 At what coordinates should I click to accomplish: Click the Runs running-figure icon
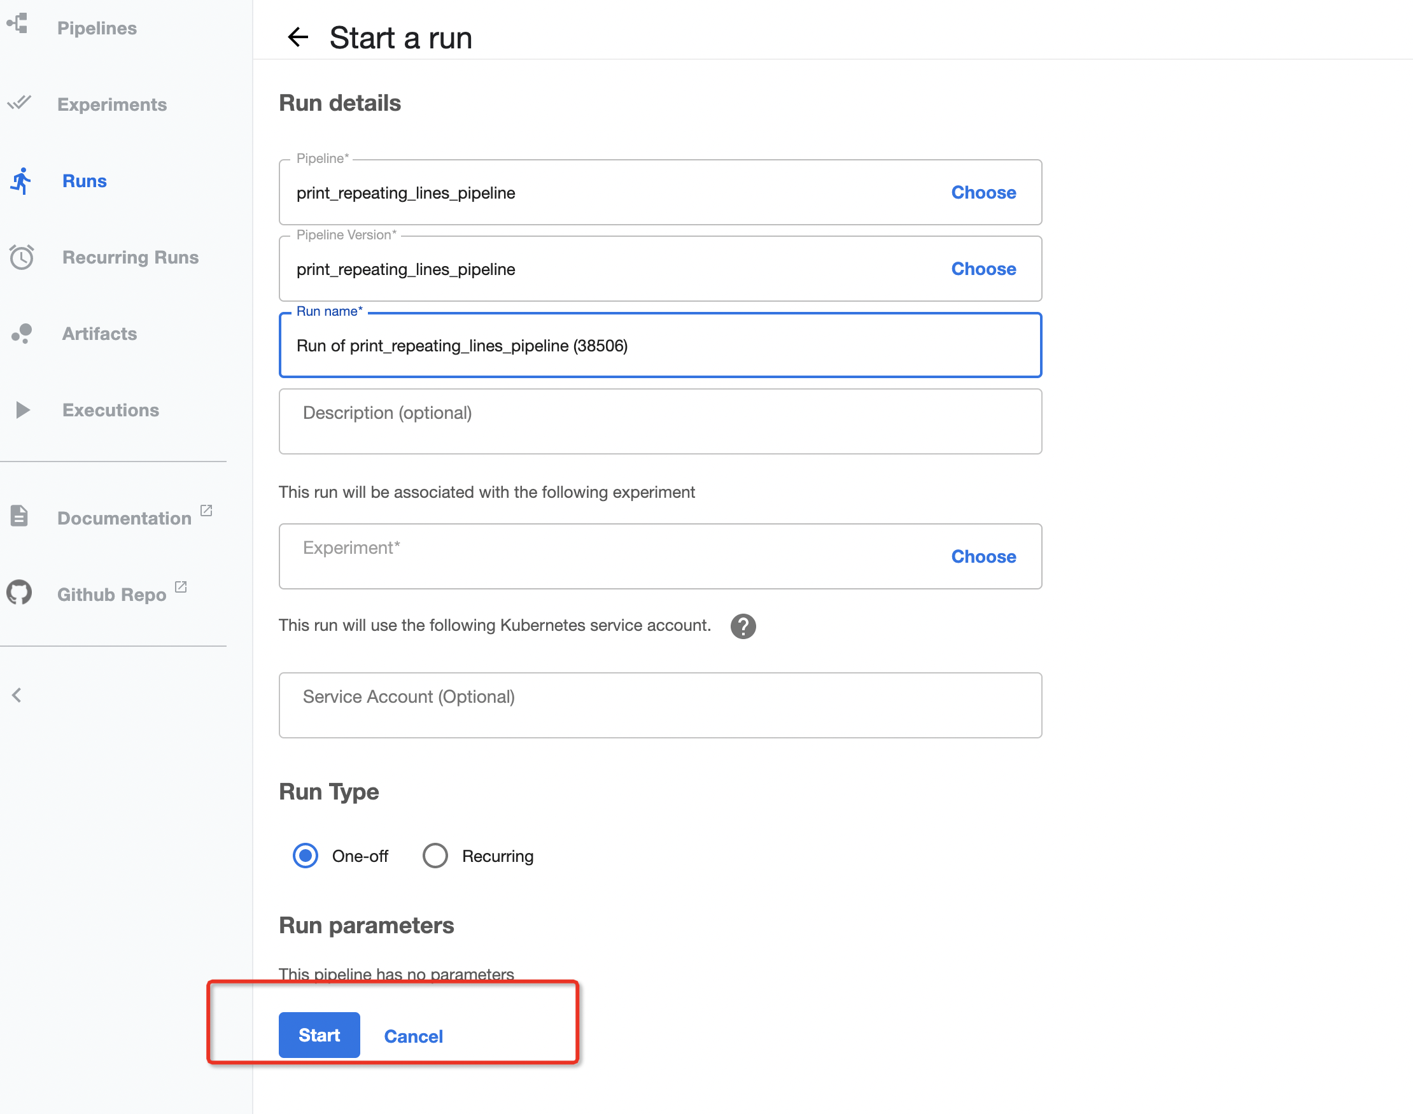click(22, 181)
